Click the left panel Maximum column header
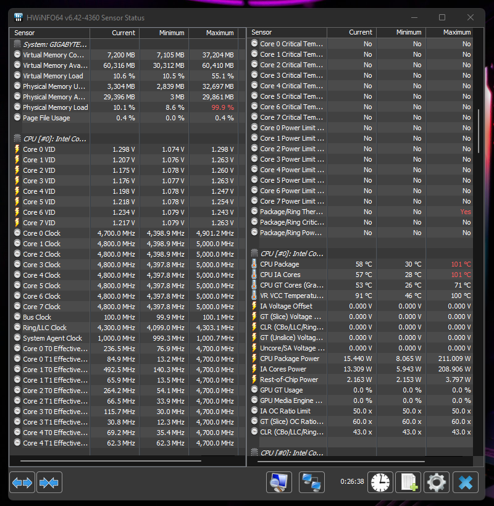The image size is (494, 506). tap(214, 33)
